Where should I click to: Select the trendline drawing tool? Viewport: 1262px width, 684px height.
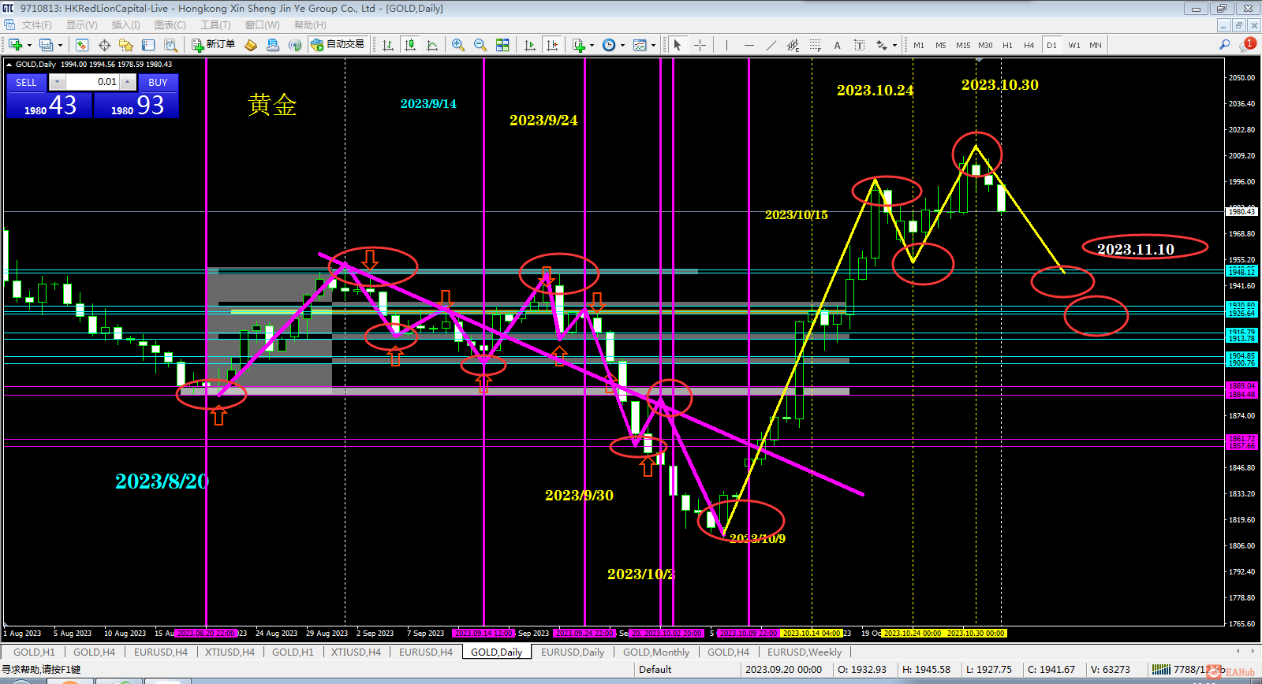tap(771, 45)
